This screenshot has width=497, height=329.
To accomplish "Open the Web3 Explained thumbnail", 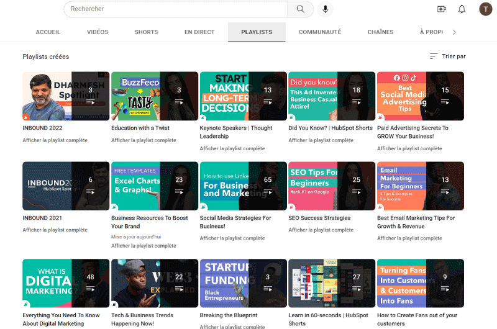I will click(x=155, y=284).
